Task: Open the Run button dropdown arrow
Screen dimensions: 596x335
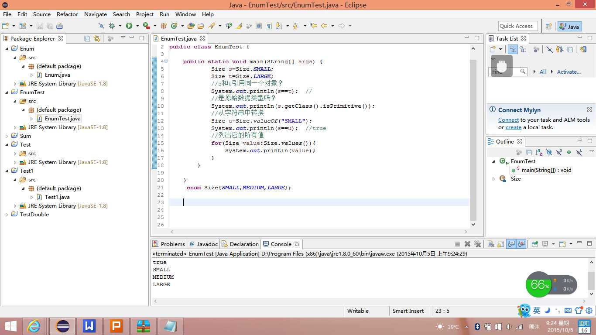Action: click(x=137, y=26)
